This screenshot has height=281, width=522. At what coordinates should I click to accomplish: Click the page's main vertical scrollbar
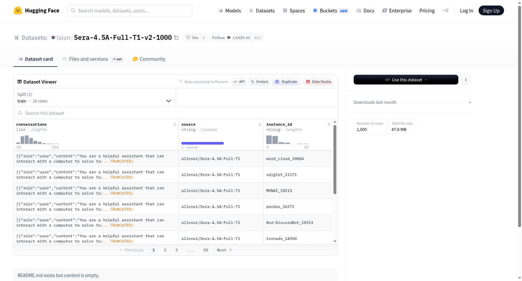[519, 116]
